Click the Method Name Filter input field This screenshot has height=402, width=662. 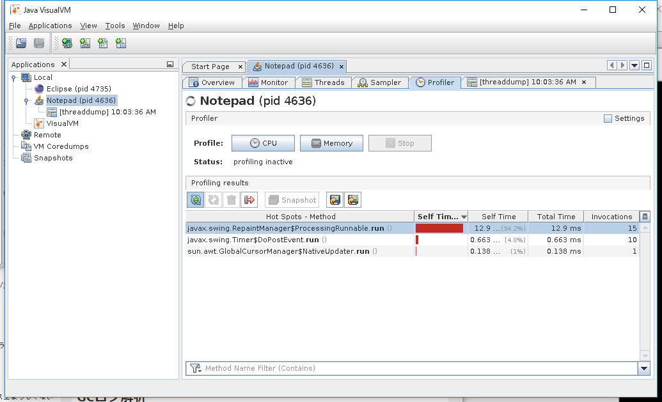pyautogui.click(x=420, y=368)
